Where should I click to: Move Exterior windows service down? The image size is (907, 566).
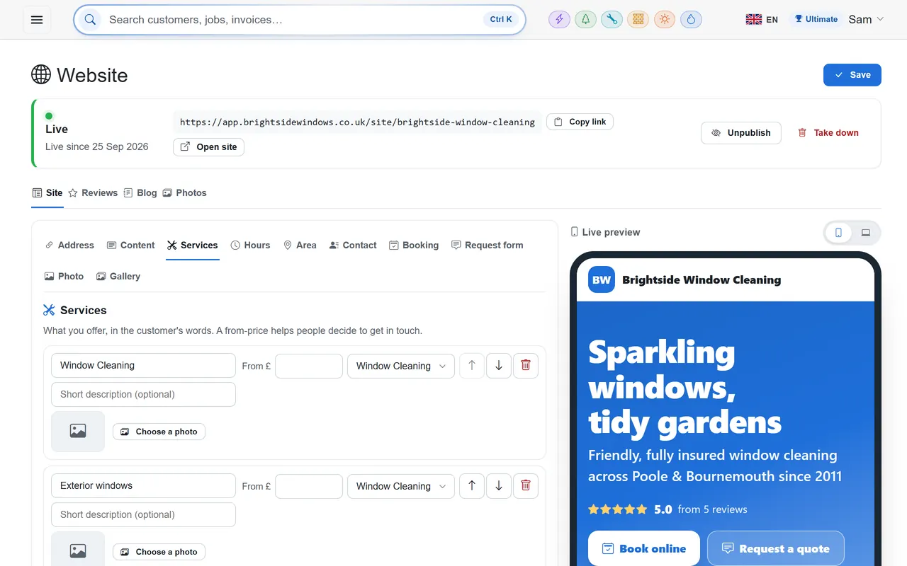[x=499, y=486]
